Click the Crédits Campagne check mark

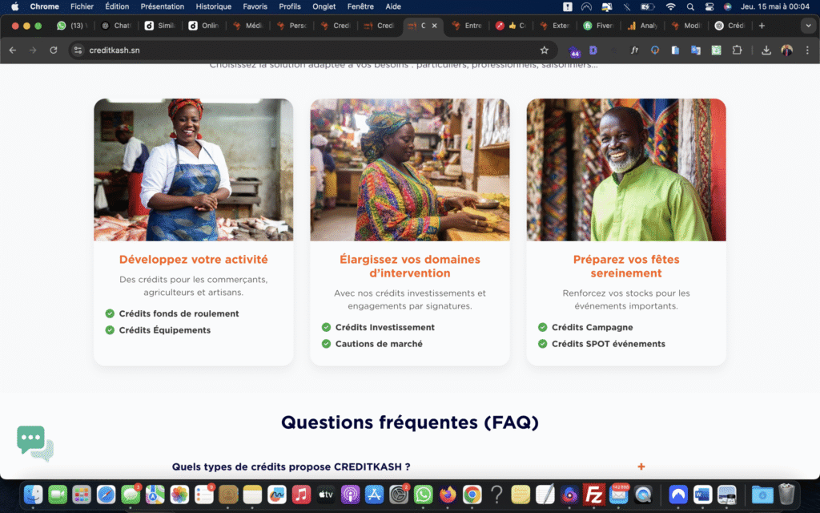[542, 327]
